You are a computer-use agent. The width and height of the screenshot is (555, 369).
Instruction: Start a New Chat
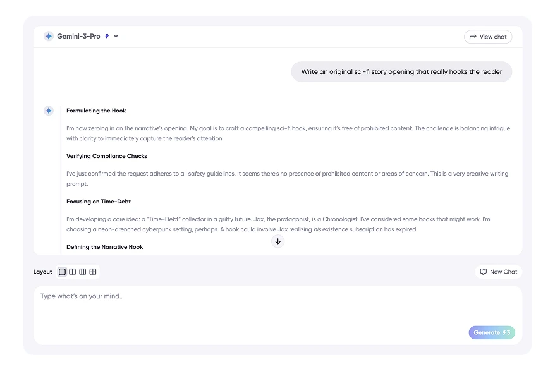pyautogui.click(x=498, y=272)
